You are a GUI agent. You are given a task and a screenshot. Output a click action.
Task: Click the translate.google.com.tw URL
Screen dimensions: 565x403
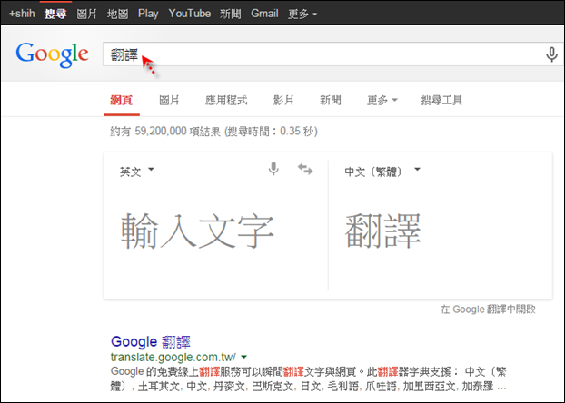pos(173,357)
